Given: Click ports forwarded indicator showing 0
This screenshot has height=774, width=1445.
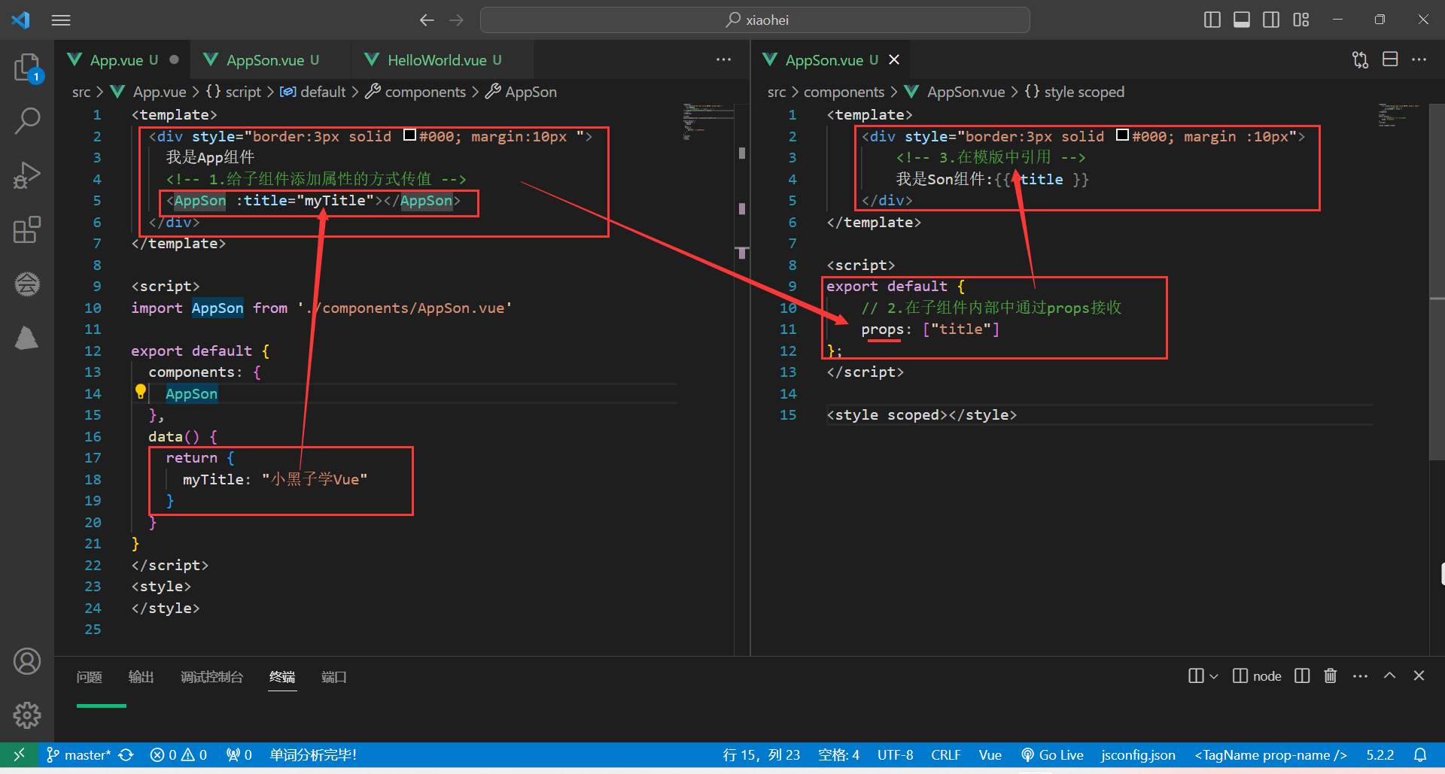Looking at the screenshot, I should [x=239, y=754].
